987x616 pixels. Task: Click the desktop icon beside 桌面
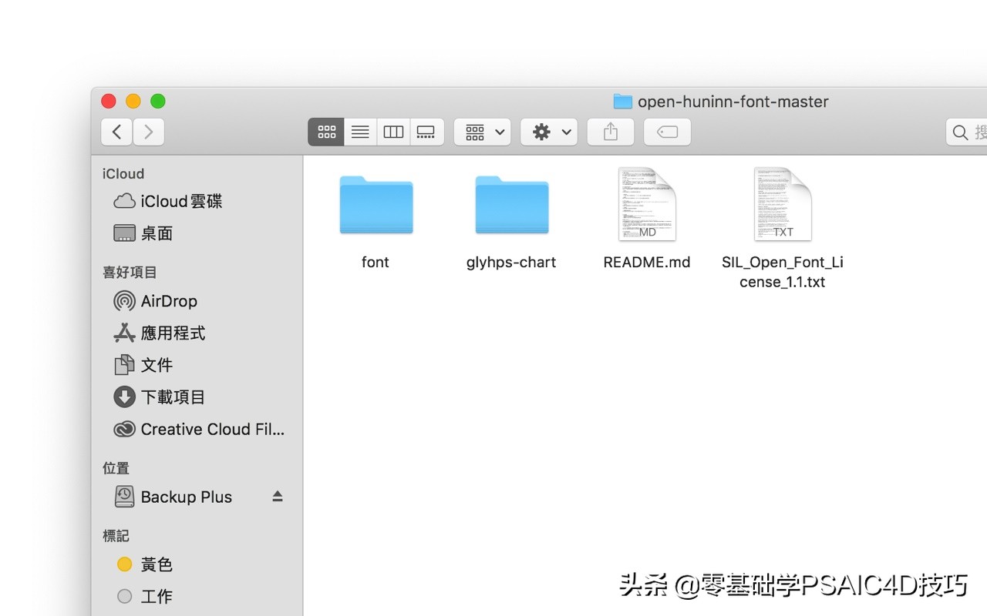point(124,233)
